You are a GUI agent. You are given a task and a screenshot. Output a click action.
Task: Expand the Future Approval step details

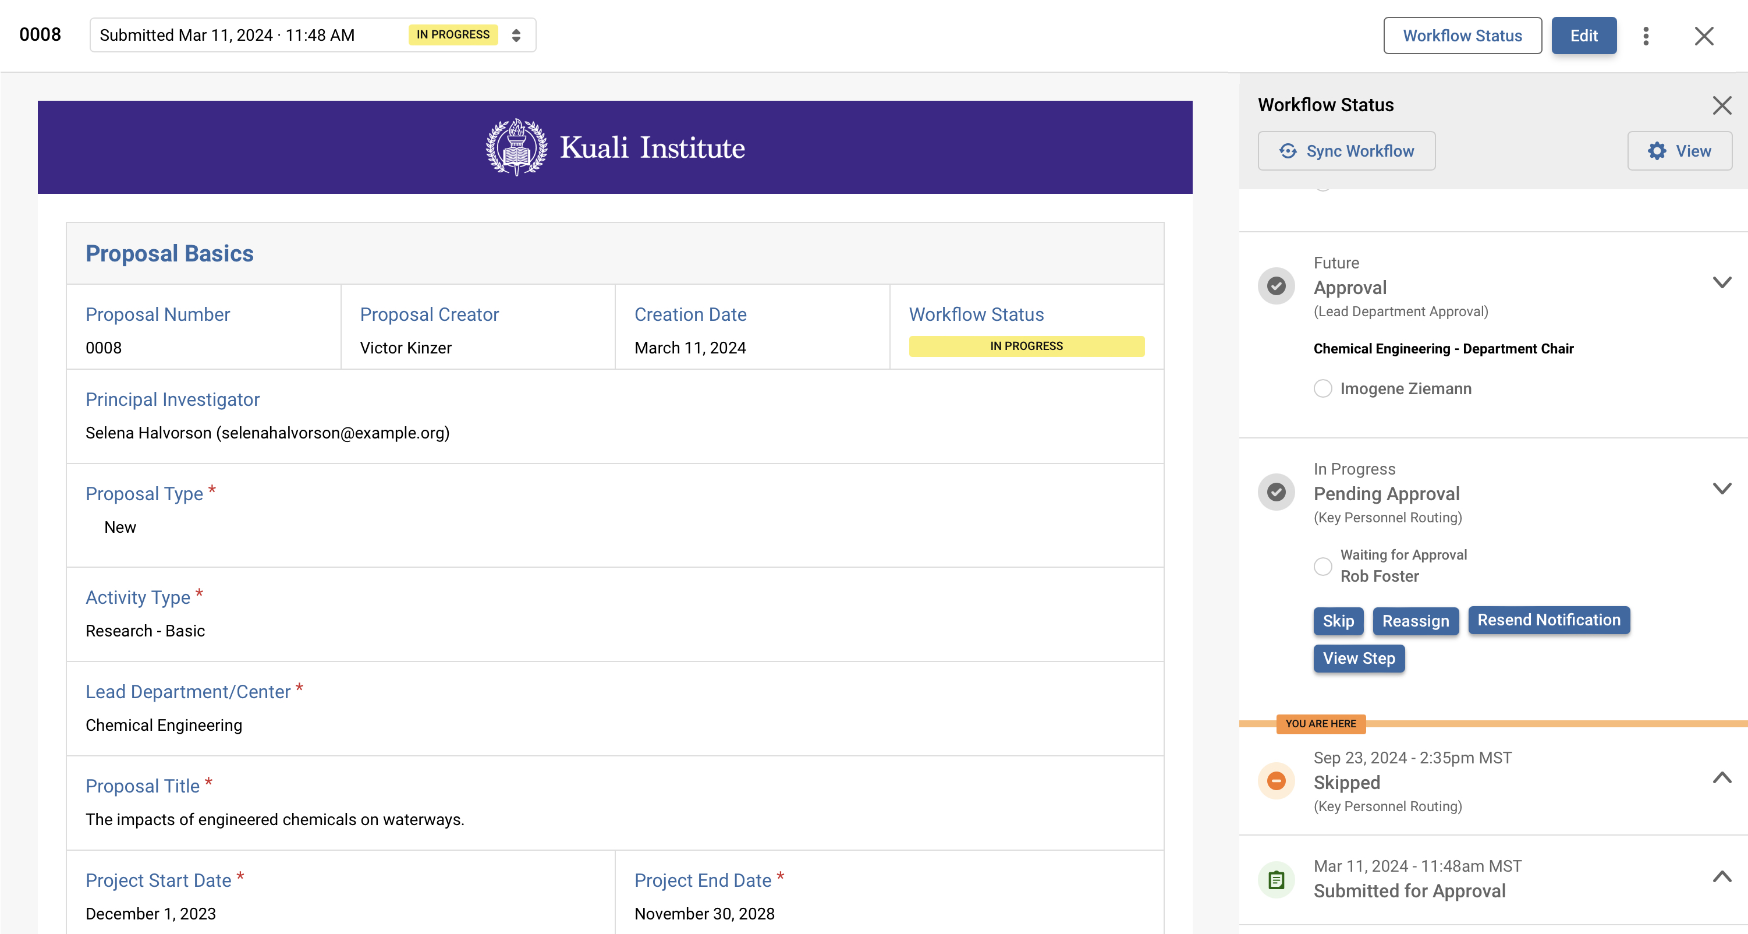(x=1722, y=282)
